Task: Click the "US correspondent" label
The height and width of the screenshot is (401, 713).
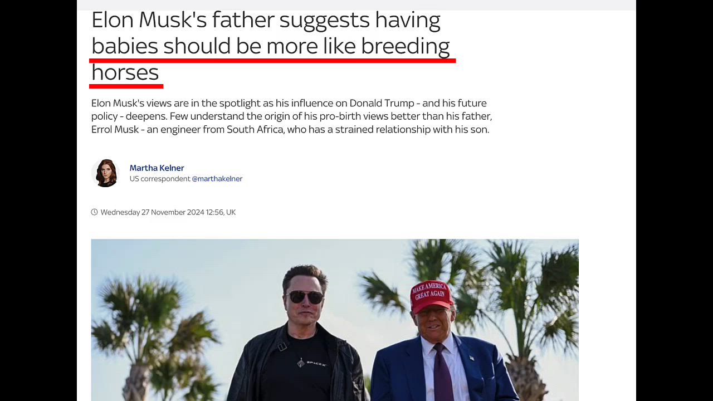Action: point(160,179)
